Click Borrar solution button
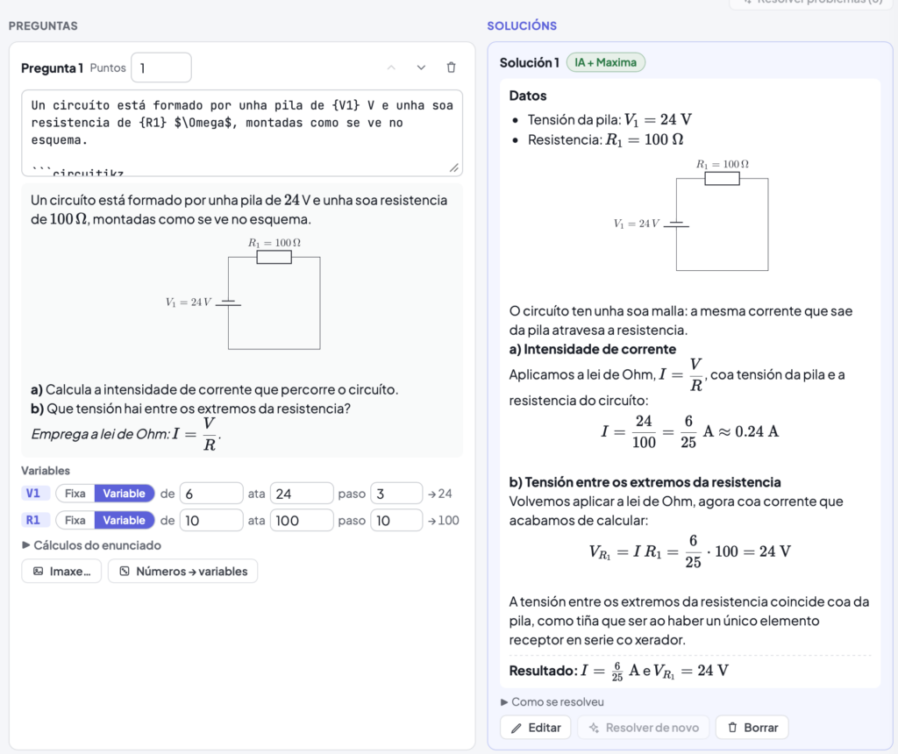This screenshot has width=898, height=754. pyautogui.click(x=752, y=728)
